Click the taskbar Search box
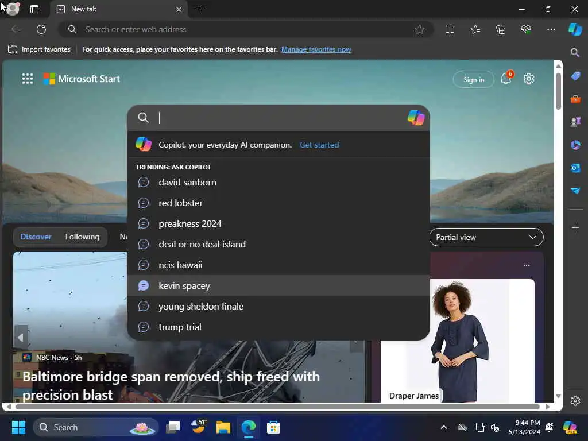Screen dimensions: 588x441 (x=96, y=427)
